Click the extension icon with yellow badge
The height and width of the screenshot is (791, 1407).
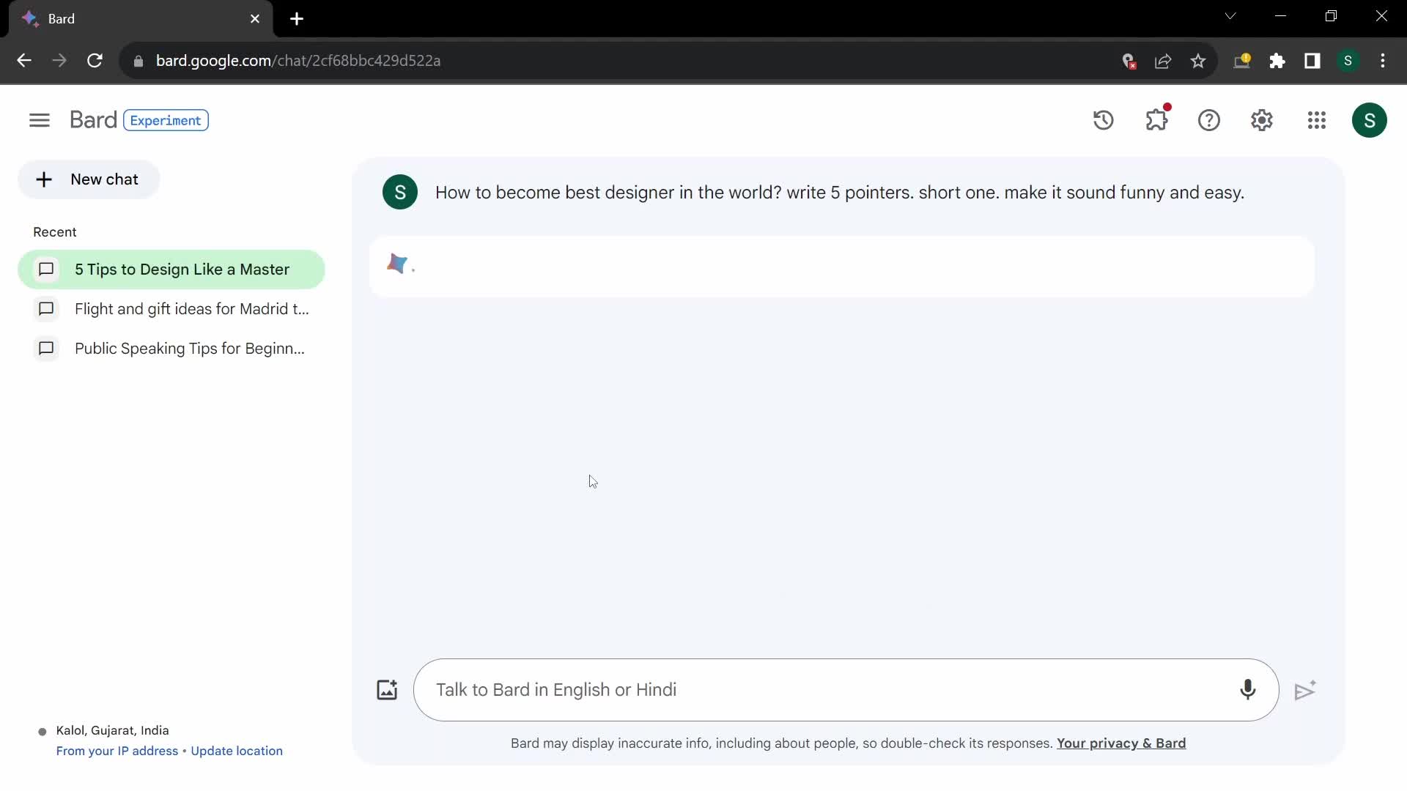[x=1242, y=61]
